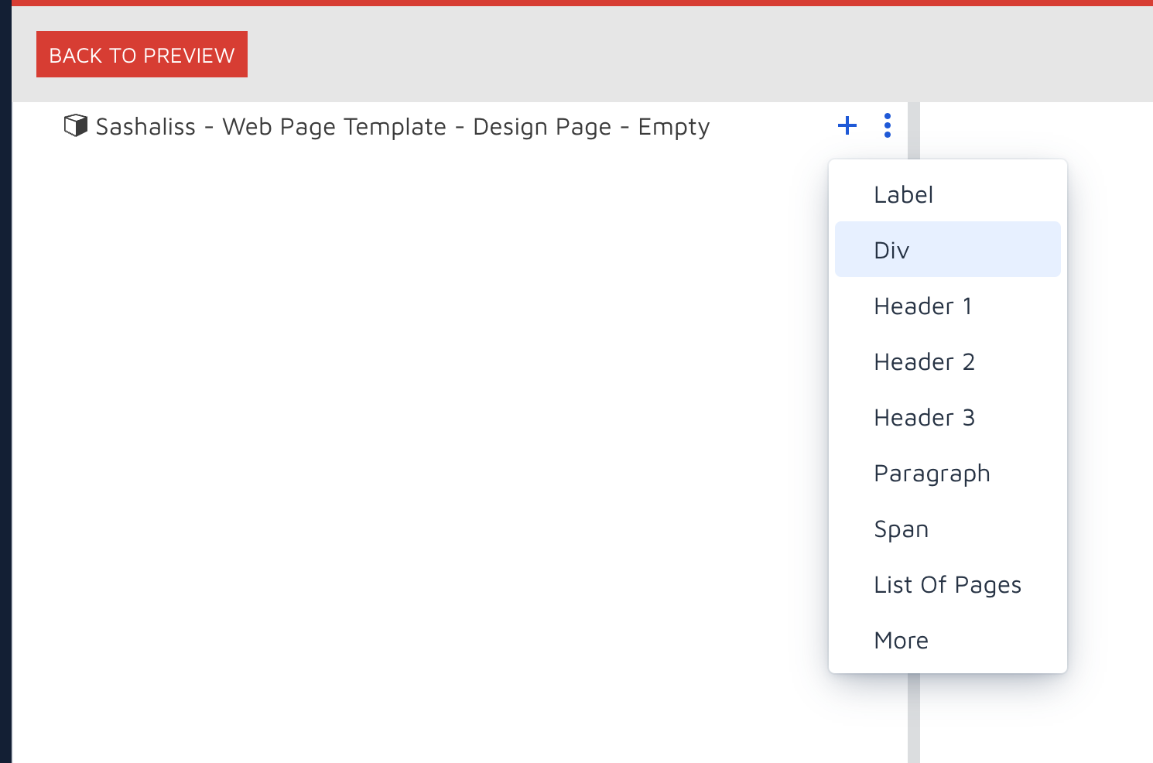The width and height of the screenshot is (1153, 763).
Task: Insert a List Of Pages element
Action: pyautogui.click(x=947, y=585)
